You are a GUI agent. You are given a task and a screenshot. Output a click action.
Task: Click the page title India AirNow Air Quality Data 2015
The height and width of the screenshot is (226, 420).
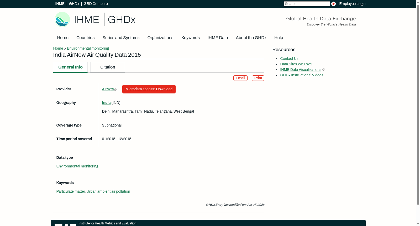(97, 55)
